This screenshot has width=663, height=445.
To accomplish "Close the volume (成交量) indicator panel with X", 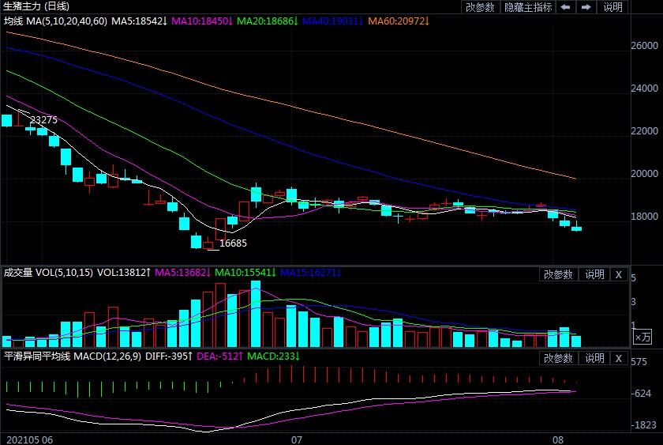I will coord(619,274).
